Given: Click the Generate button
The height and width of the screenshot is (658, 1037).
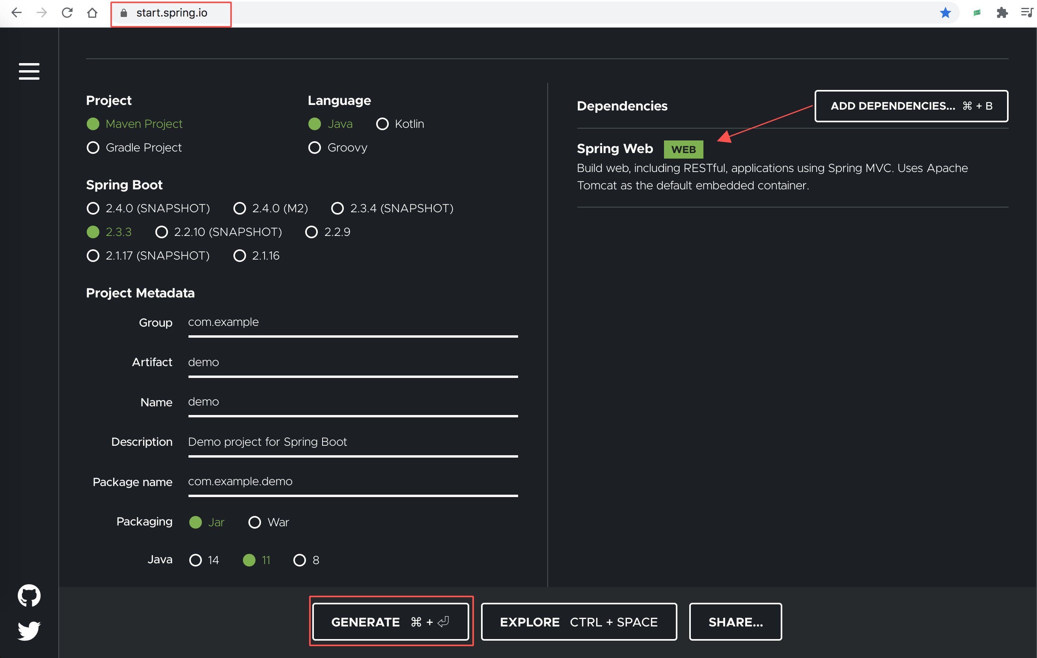Looking at the screenshot, I should (x=390, y=622).
